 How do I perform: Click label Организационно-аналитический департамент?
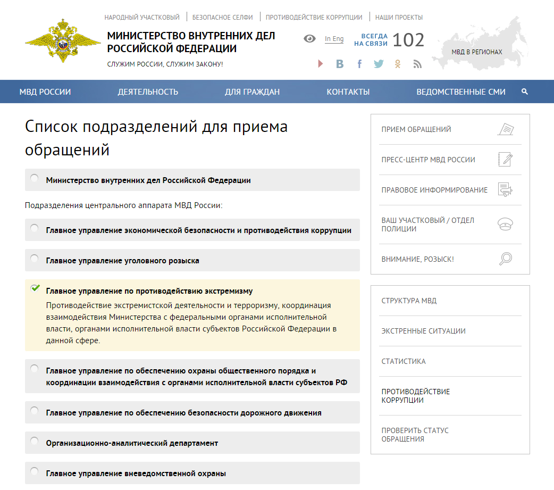pyautogui.click(x=132, y=443)
